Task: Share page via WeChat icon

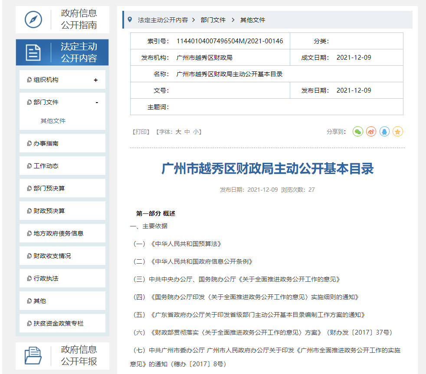Action: pyautogui.click(x=357, y=132)
